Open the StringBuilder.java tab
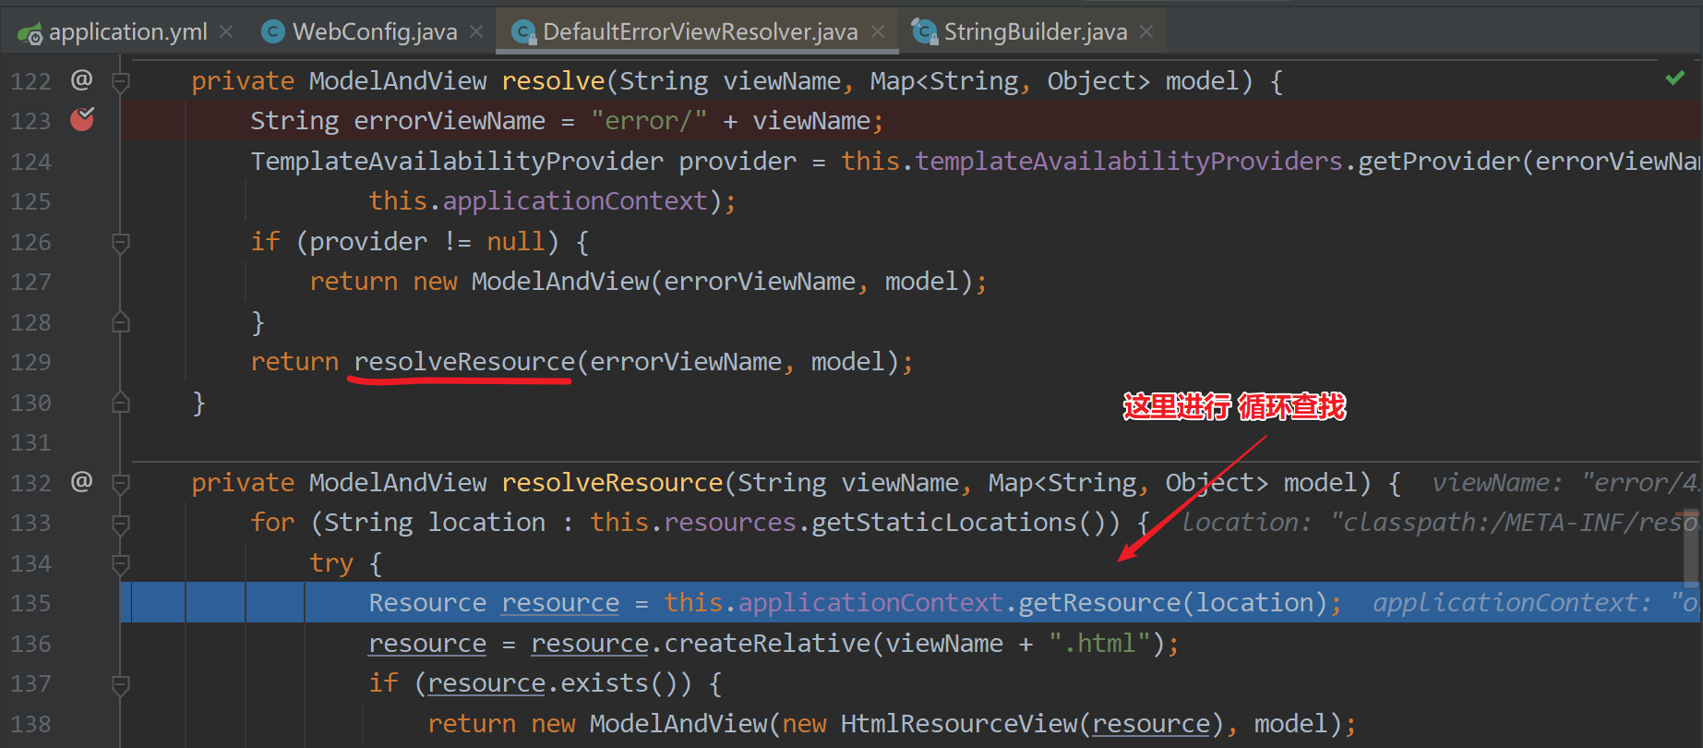The width and height of the screenshot is (1703, 748). (1035, 32)
